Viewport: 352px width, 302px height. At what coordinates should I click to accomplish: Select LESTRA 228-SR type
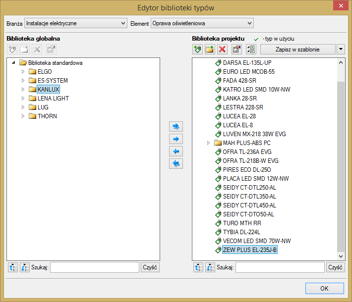click(243, 107)
